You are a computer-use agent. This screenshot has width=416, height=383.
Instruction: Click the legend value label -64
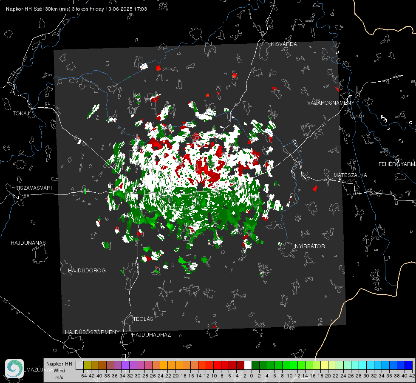tap(83, 376)
